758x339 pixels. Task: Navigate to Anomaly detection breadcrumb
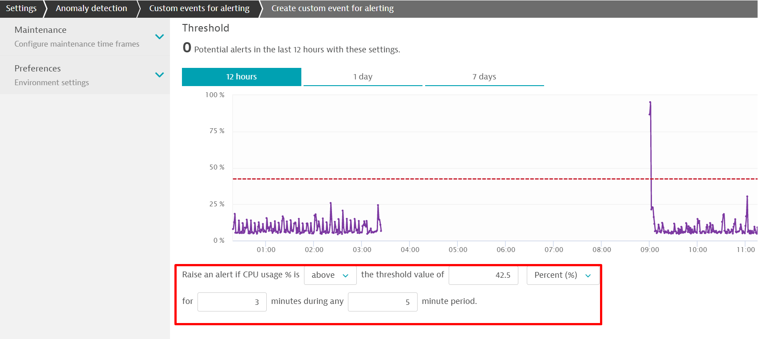[91, 8]
